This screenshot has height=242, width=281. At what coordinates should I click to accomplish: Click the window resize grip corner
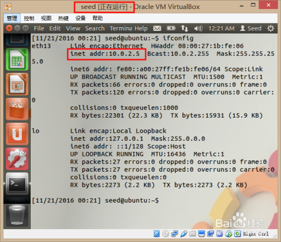coord(275,236)
